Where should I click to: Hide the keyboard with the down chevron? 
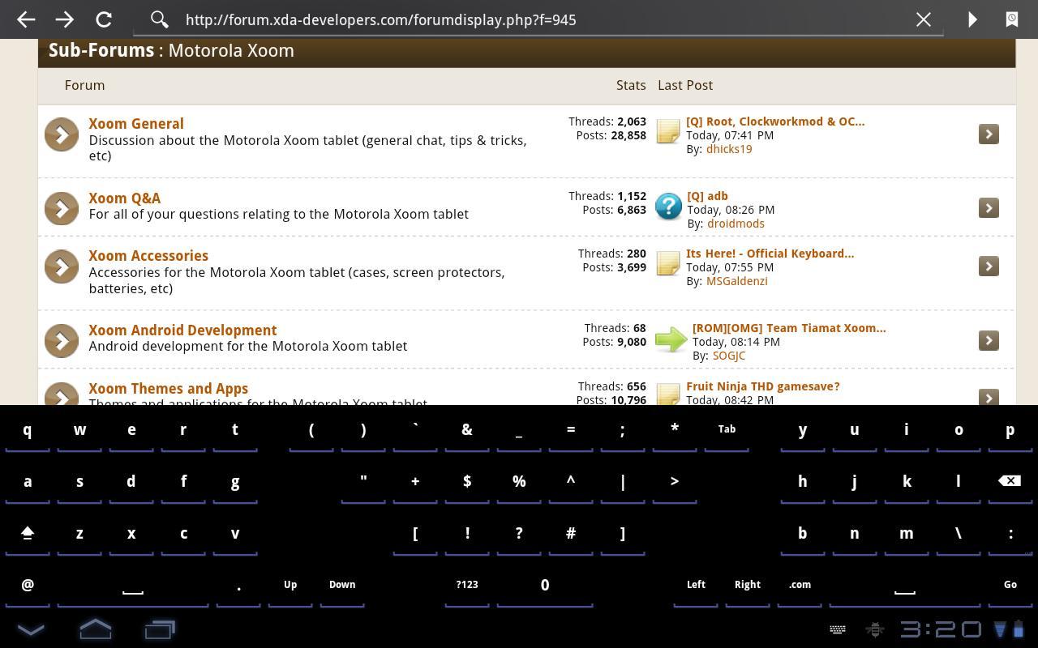(31, 629)
